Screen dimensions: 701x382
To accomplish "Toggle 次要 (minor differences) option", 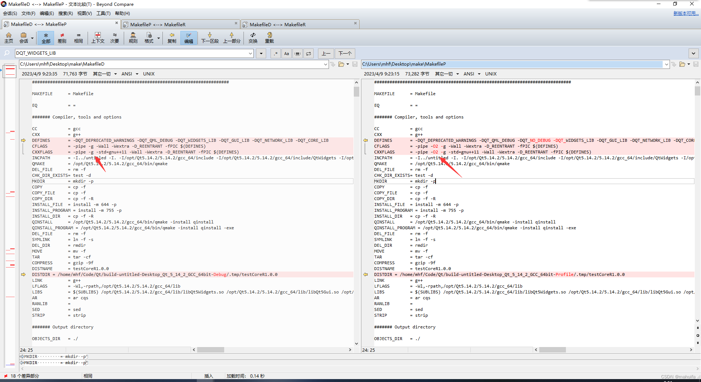I will coord(115,38).
